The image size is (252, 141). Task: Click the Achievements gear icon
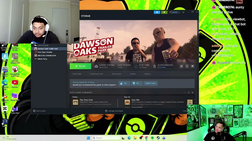pos(155,66)
